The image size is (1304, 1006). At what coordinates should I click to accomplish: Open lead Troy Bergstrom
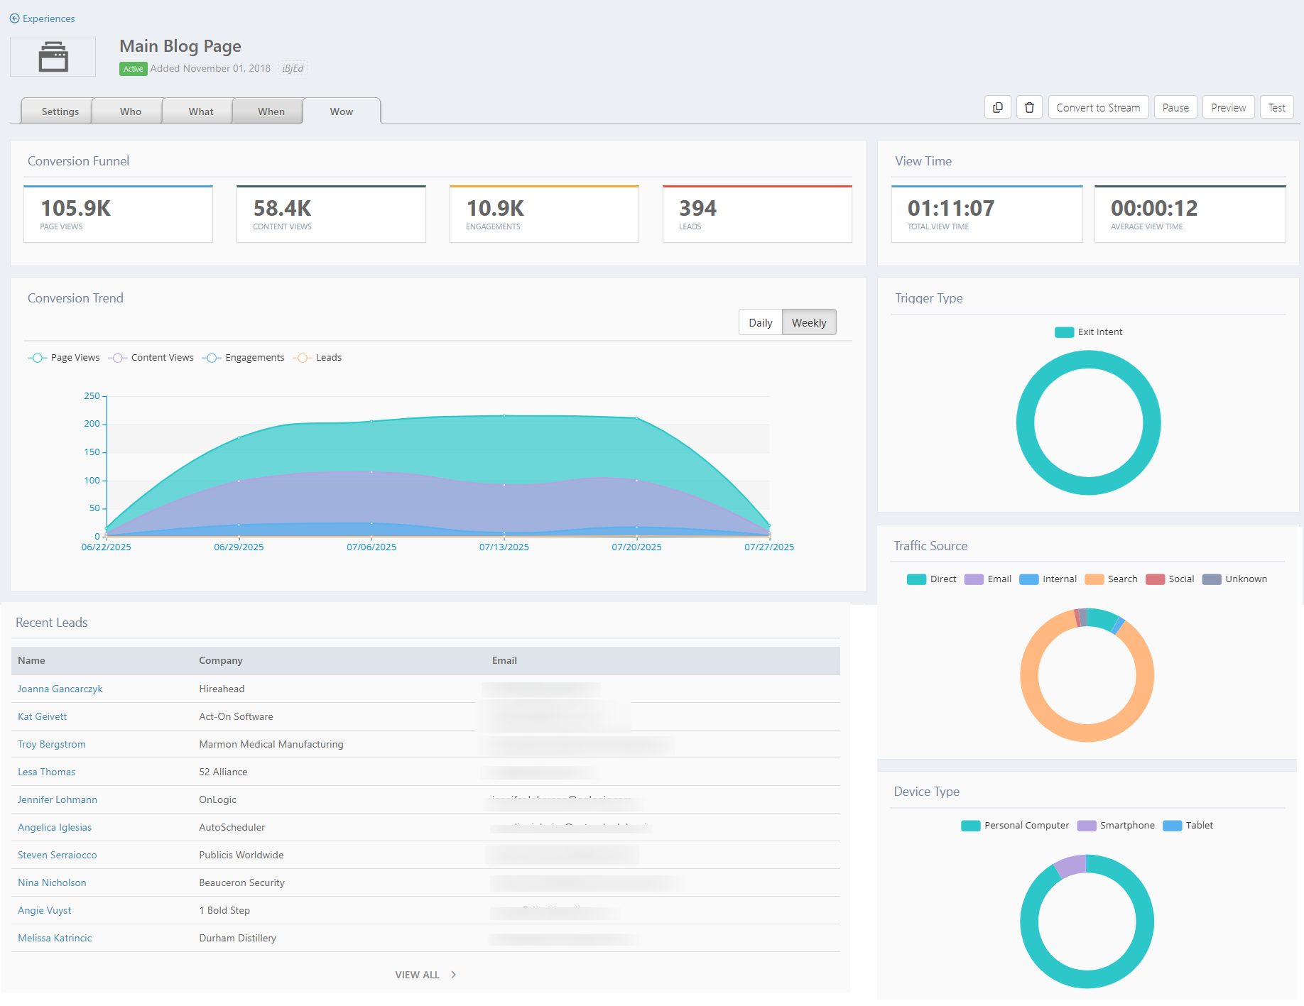coord(52,745)
